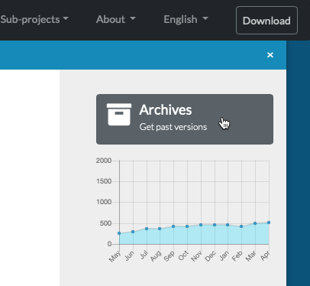Click the Aug data point on the chart
Image resolution: width=310 pixels, height=286 pixels.
pos(160,229)
